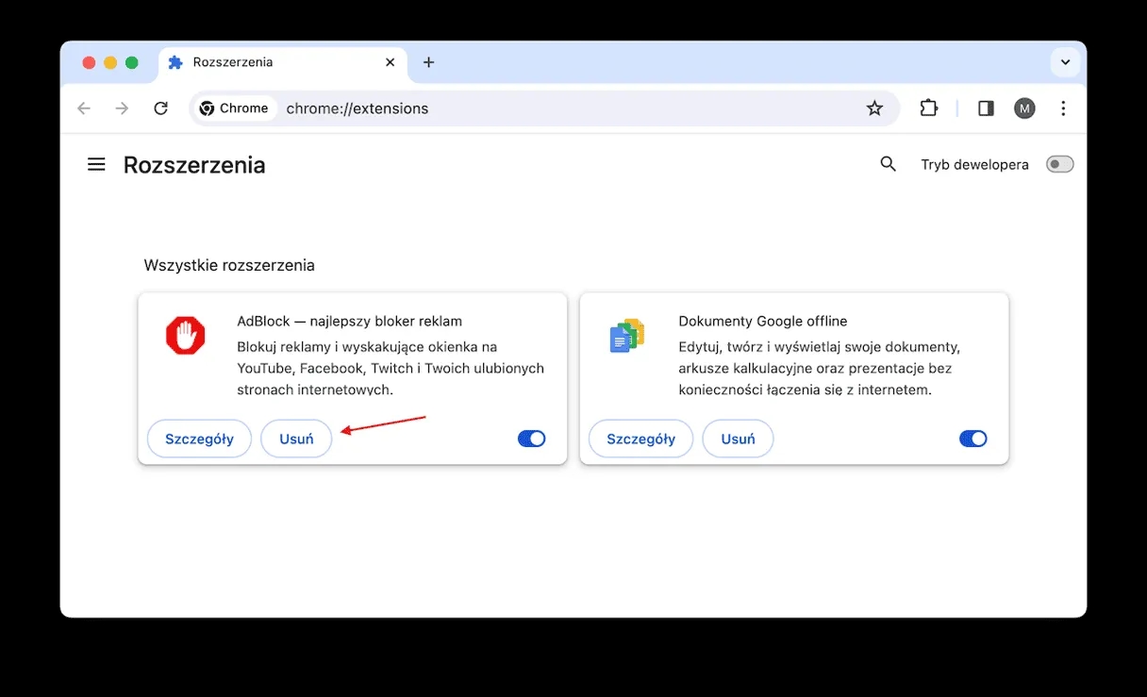
Task: Reload the page with the refresh icon
Action: (x=160, y=108)
